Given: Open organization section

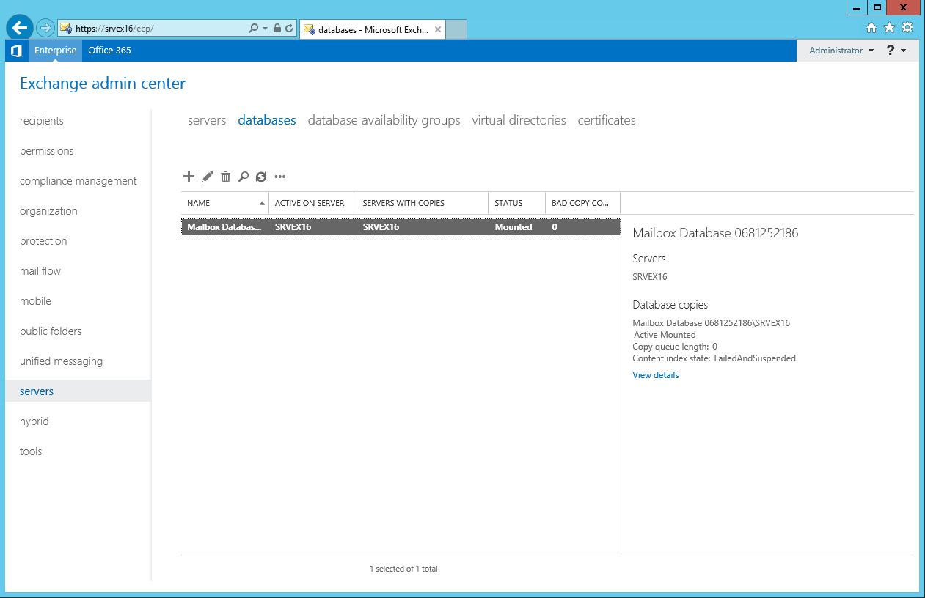Looking at the screenshot, I should (x=48, y=211).
